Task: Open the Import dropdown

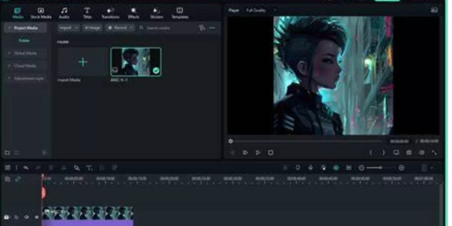Action: 69,28
